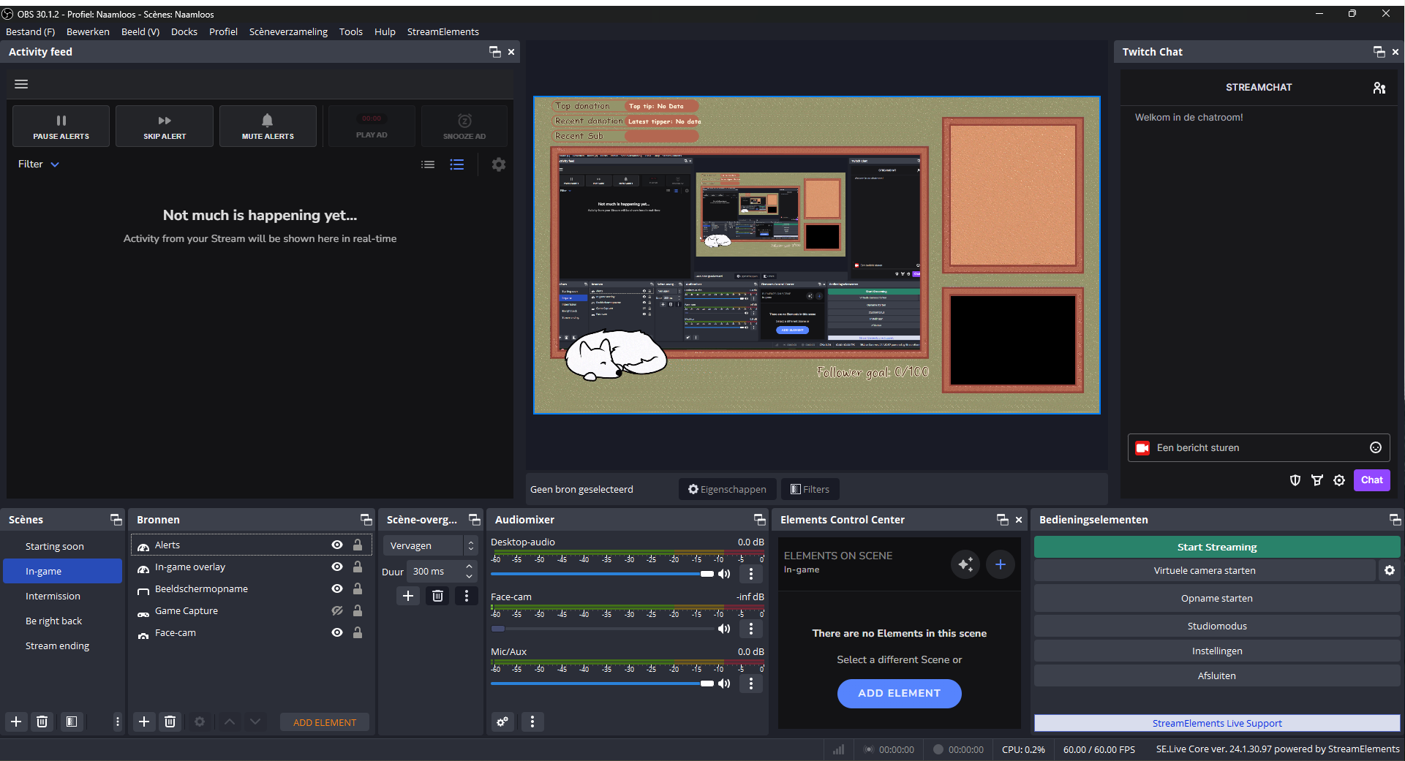Open the Activity feed hamburger menu
Screen dimensions: 1405x761
click(21, 84)
